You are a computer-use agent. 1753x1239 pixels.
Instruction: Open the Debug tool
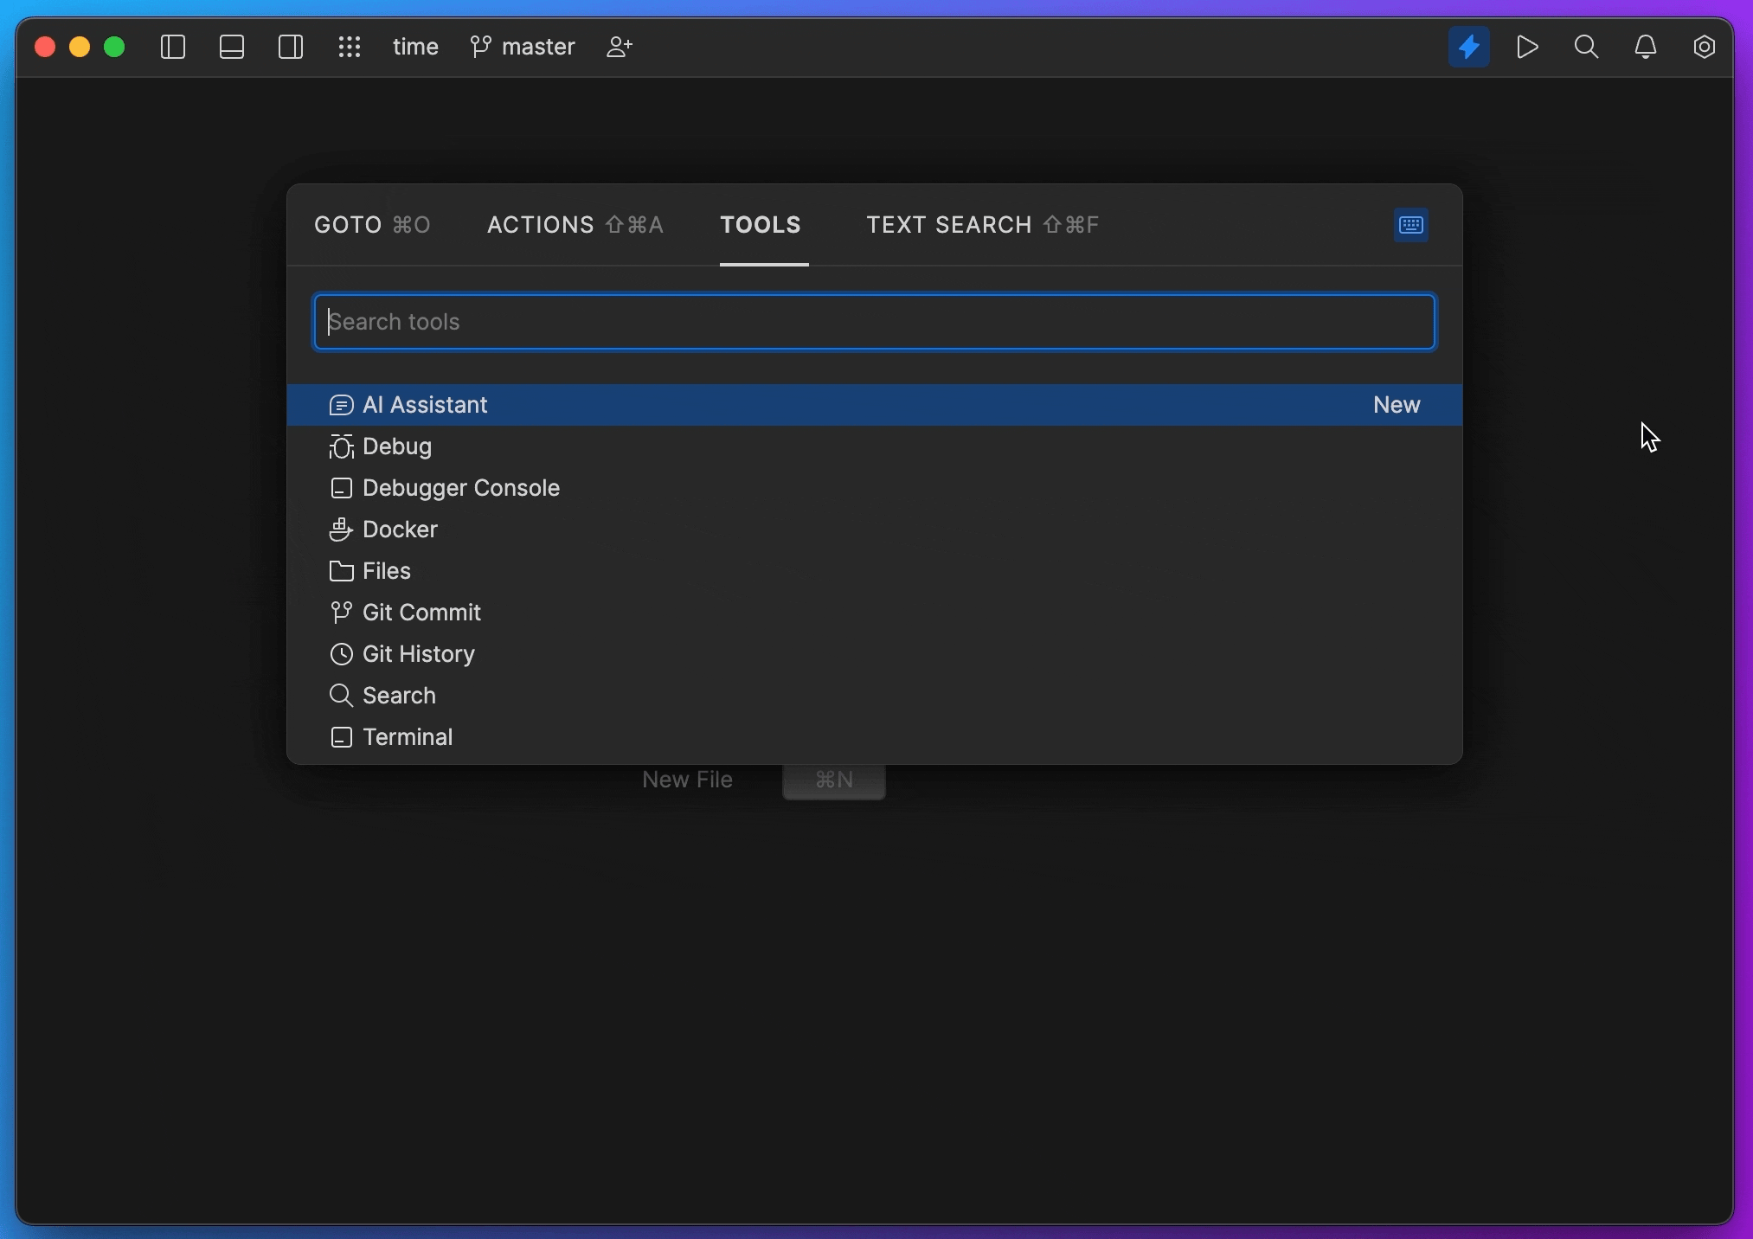[x=875, y=446]
